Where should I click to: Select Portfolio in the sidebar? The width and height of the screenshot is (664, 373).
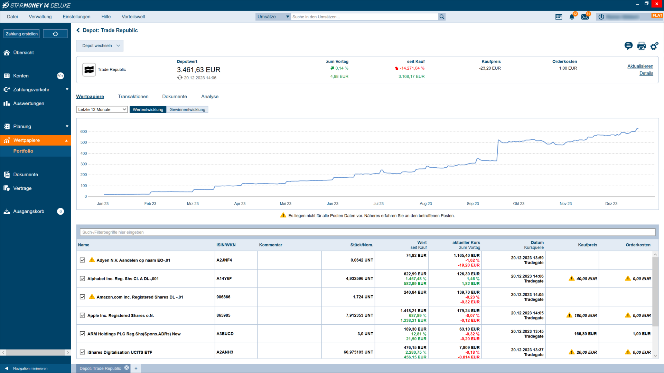pyautogui.click(x=23, y=151)
